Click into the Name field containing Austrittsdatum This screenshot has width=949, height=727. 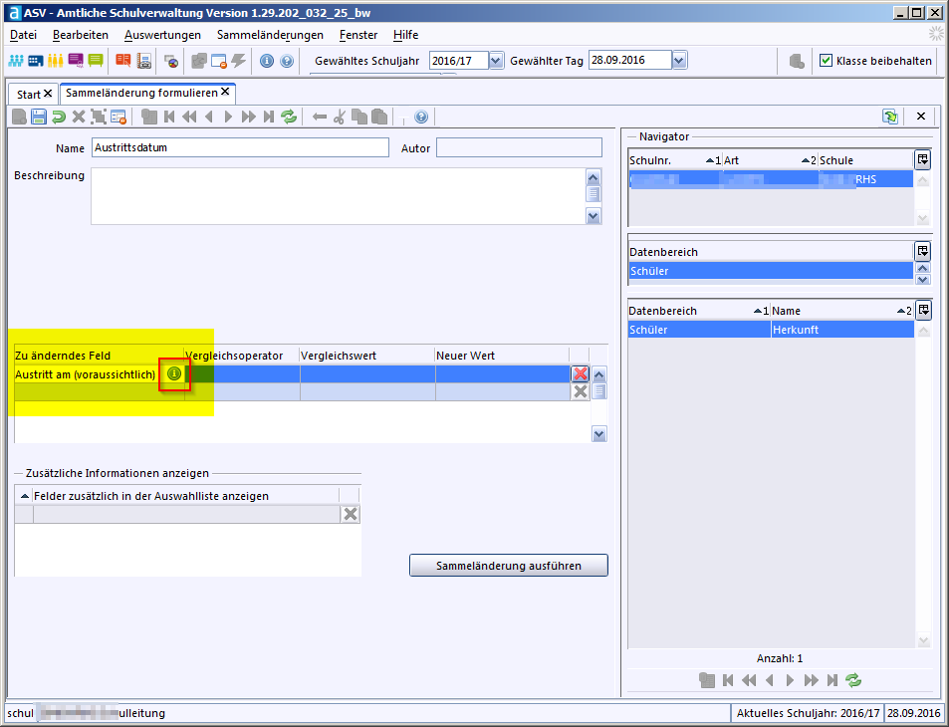pyautogui.click(x=239, y=147)
